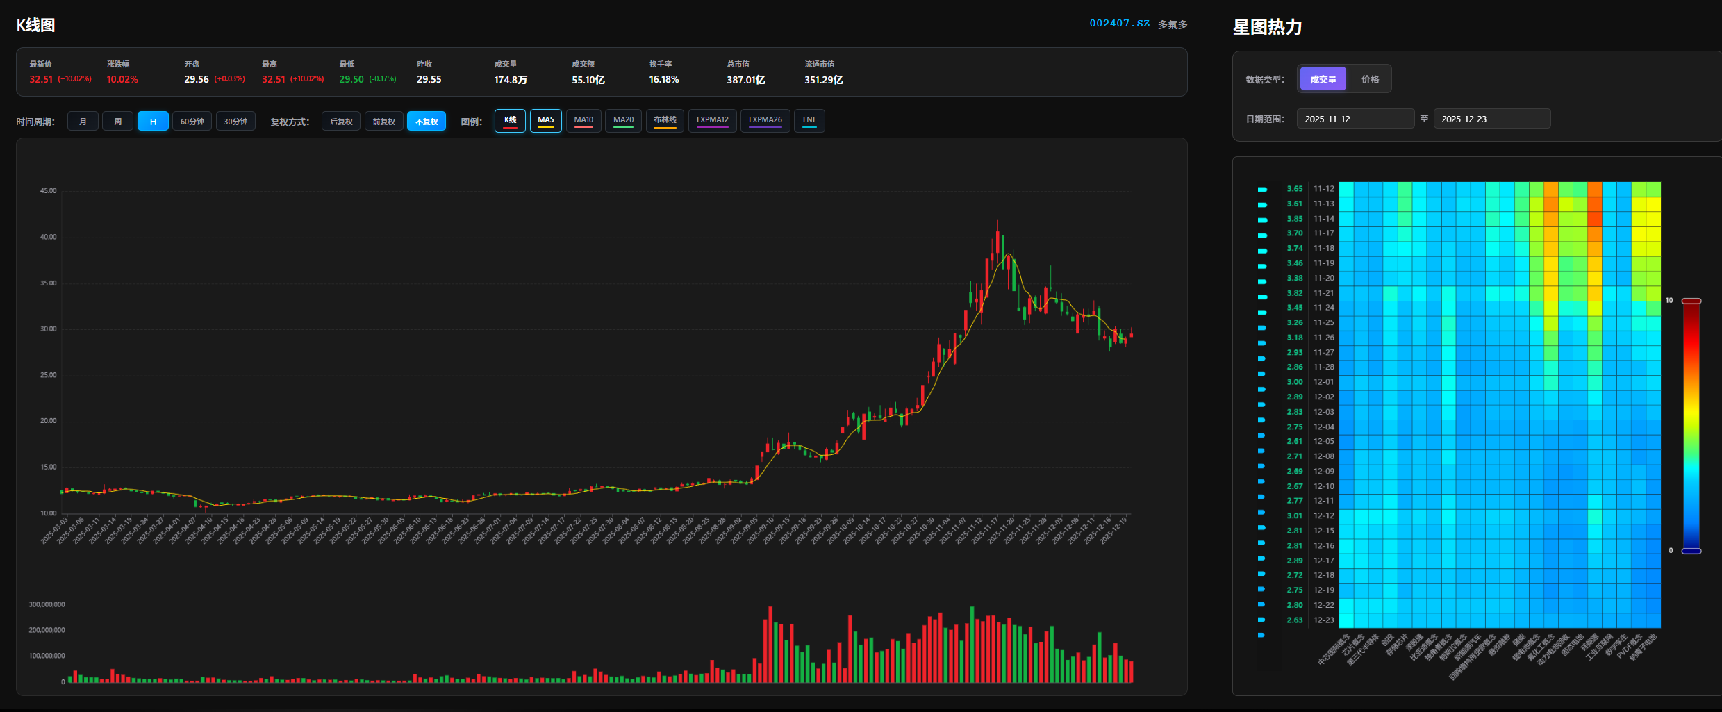Click the top handle of the heatmap color scale
The image size is (1722, 712).
[1691, 301]
